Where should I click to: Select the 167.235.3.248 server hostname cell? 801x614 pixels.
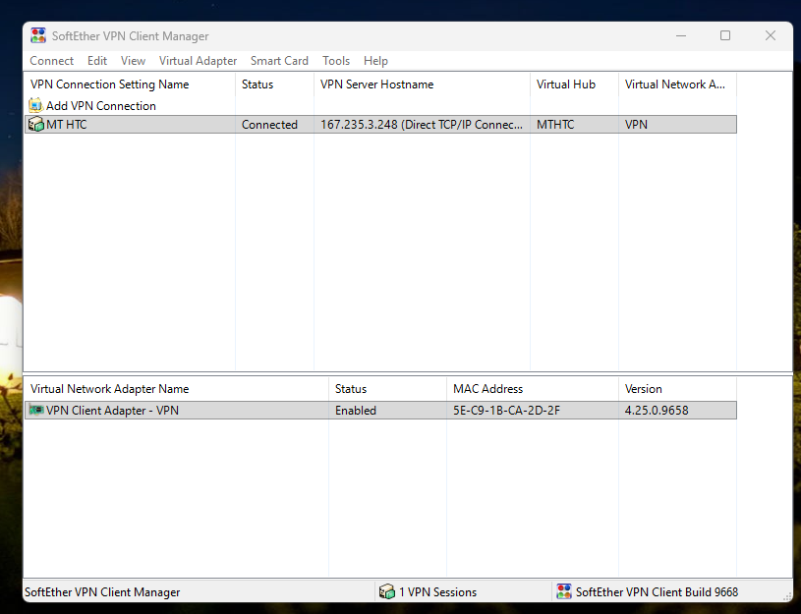click(x=421, y=125)
